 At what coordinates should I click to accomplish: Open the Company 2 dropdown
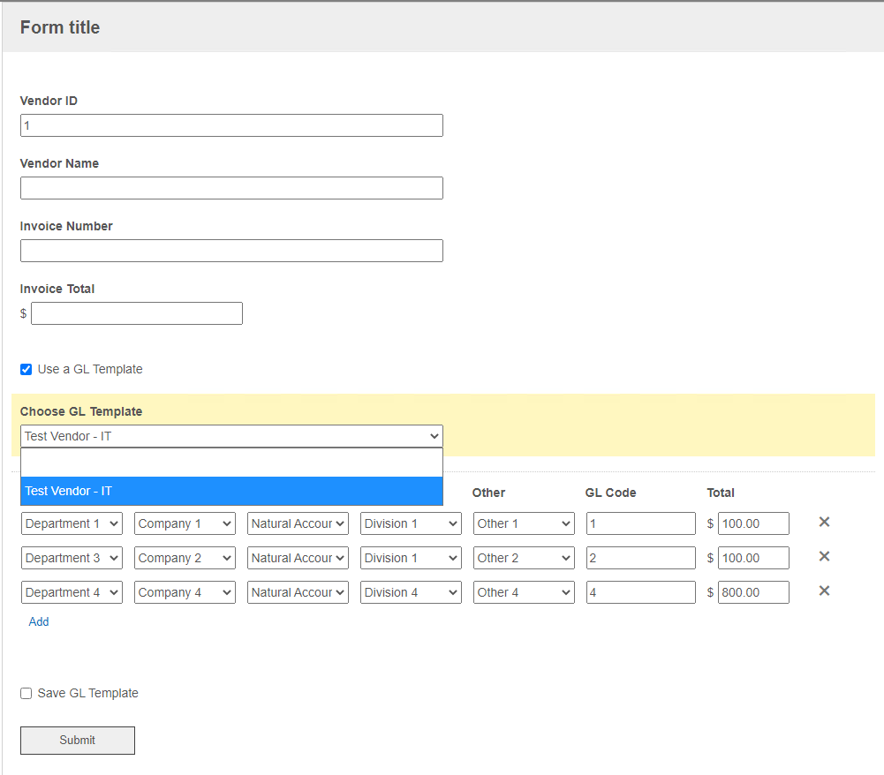[x=185, y=558]
